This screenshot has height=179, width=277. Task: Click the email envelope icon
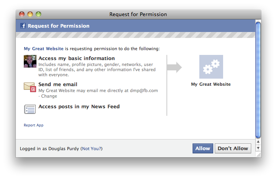pyautogui.click(x=30, y=87)
